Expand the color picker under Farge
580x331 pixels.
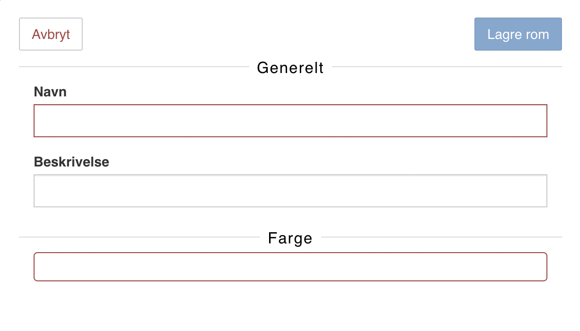(x=290, y=267)
